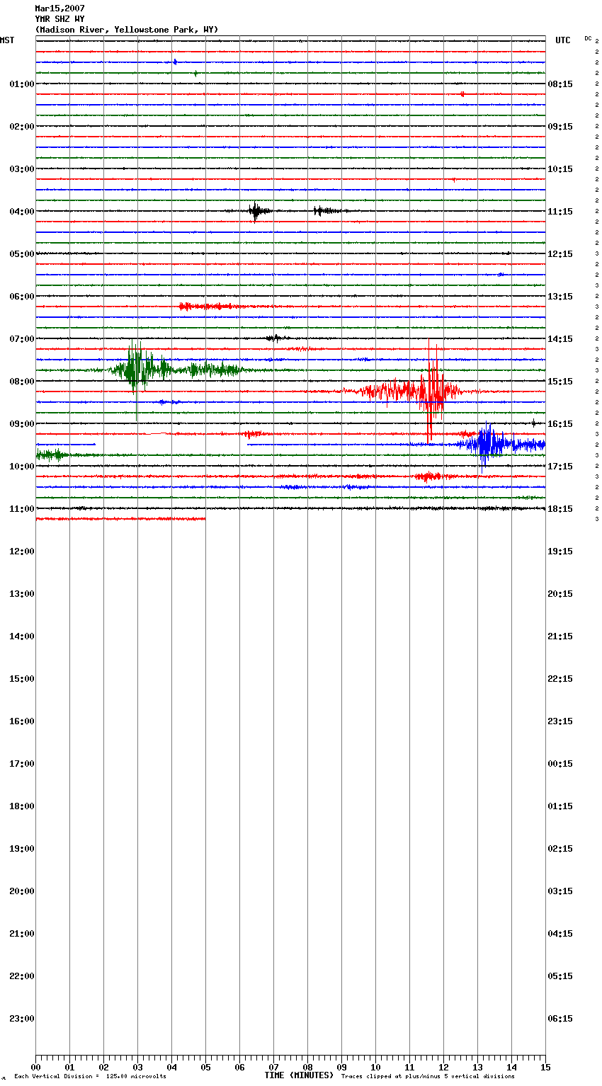Click the date text "Mar15,2007"
This screenshot has height=1086, width=602.
pos(59,8)
